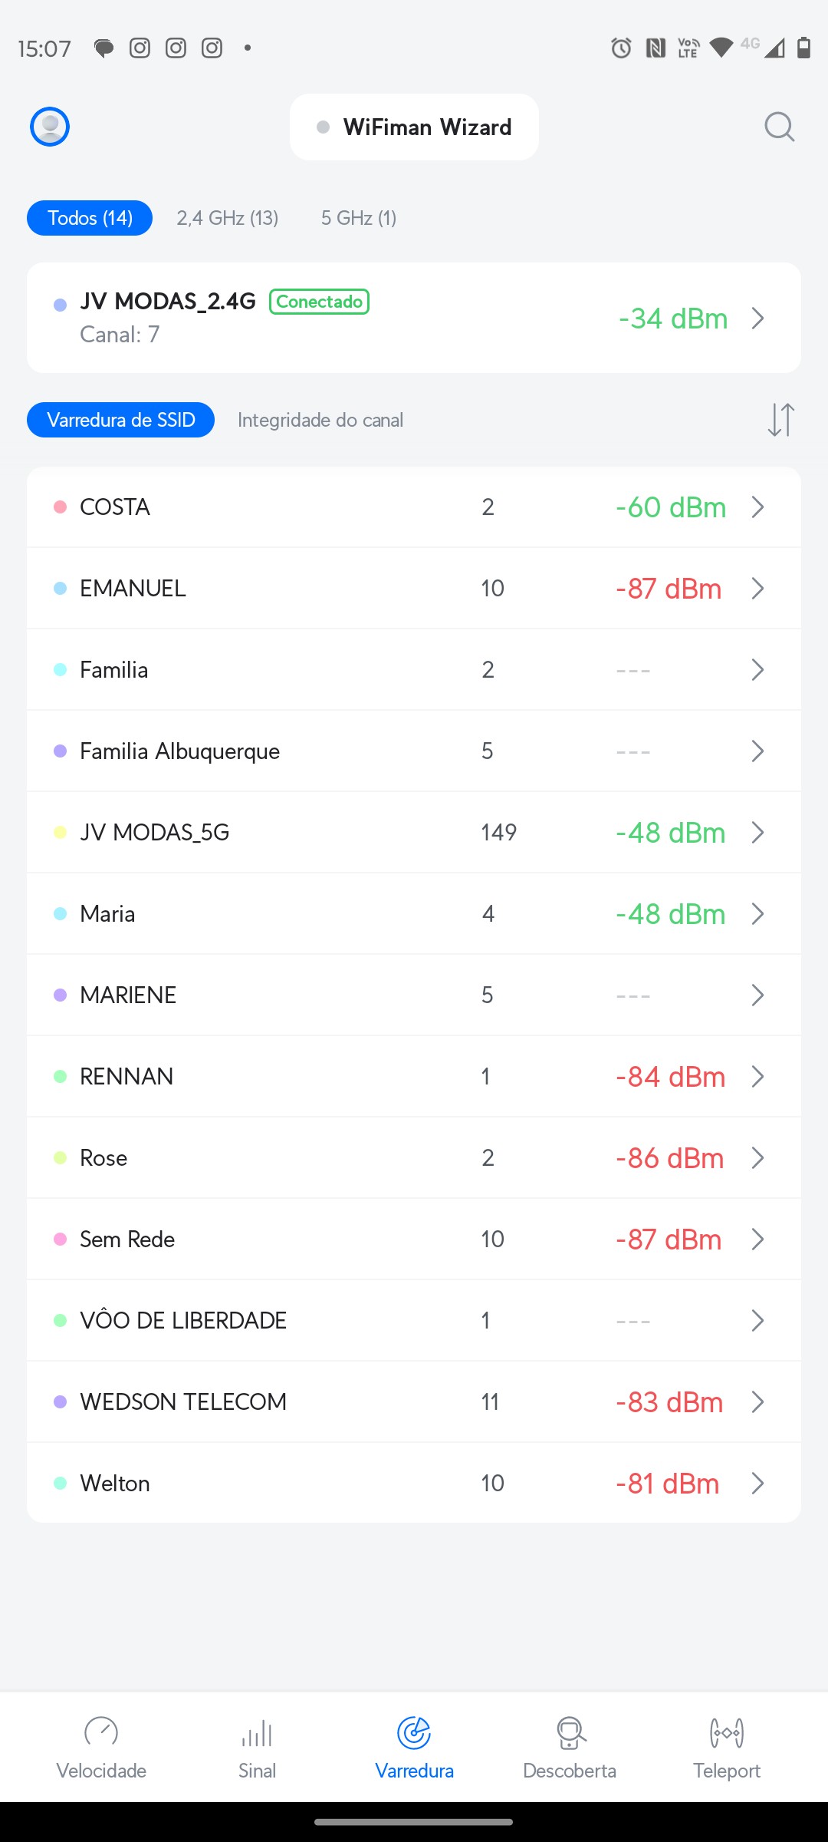Open the Sinal signal bars icon
This screenshot has height=1842, width=828.
pyautogui.click(x=257, y=1732)
